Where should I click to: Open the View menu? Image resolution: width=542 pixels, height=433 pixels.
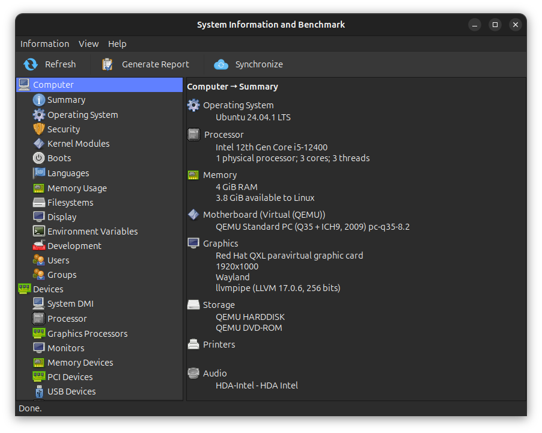[x=88, y=44]
